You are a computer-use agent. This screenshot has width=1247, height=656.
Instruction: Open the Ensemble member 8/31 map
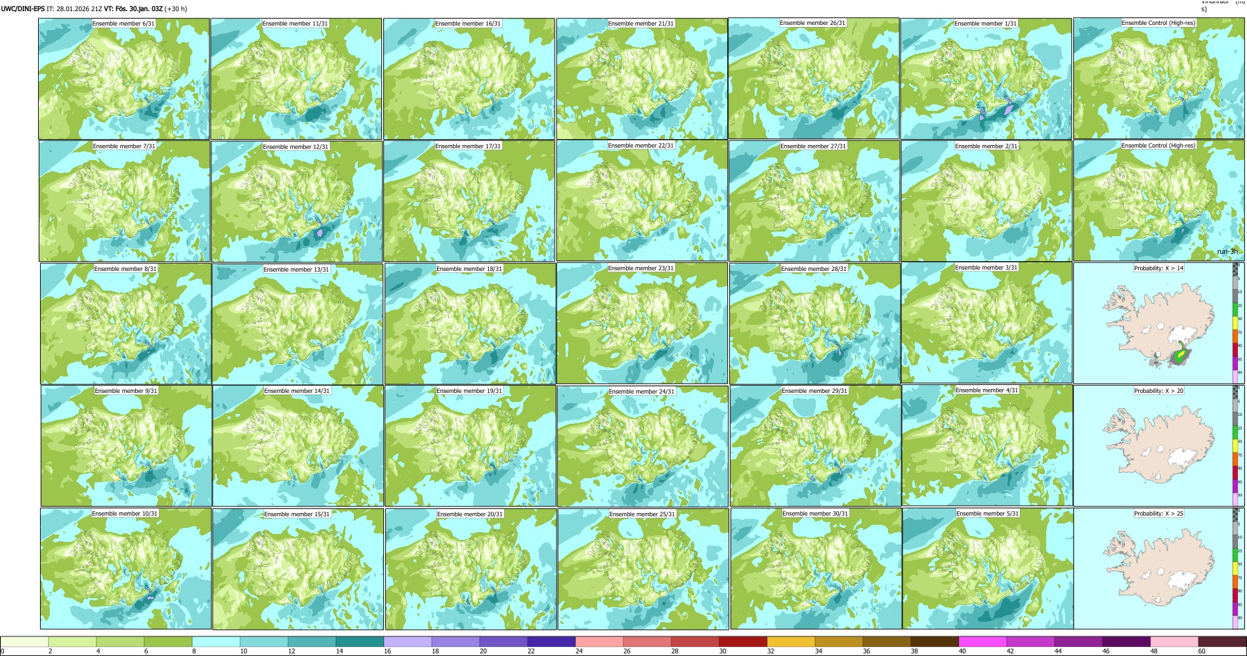click(x=126, y=323)
